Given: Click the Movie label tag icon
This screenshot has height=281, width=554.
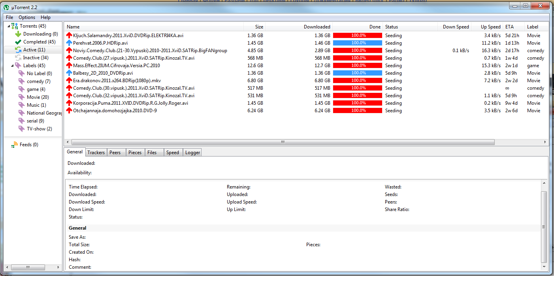Looking at the screenshot, I should 22,97.
